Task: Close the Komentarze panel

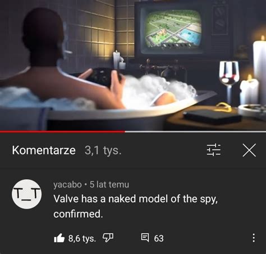Action: [x=249, y=150]
